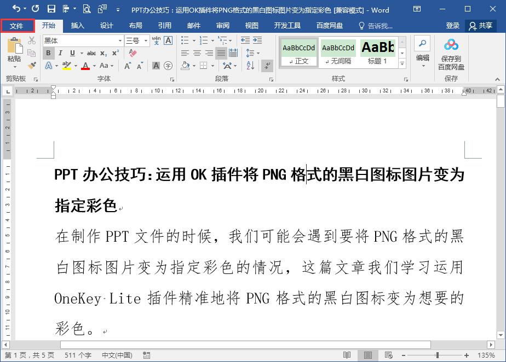506x362 pixels.
Task: Apply red font color swatch A
Action: [x=85, y=66]
